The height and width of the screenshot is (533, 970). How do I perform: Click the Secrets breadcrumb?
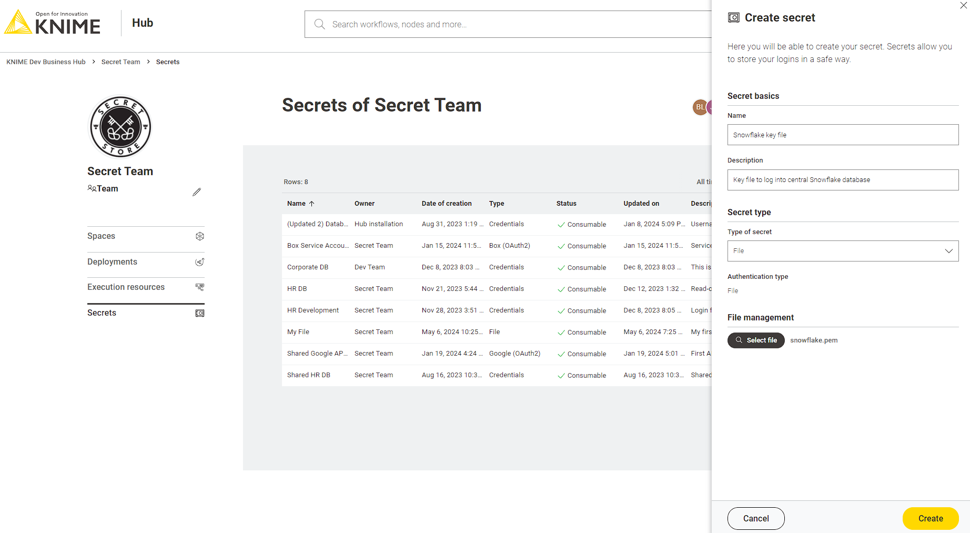tap(168, 62)
